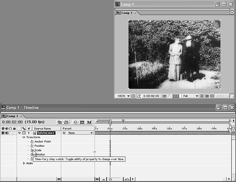Screen dimensions: 236x182
Task: Toggle the Scale property stopwatch
Action: tap(32, 150)
